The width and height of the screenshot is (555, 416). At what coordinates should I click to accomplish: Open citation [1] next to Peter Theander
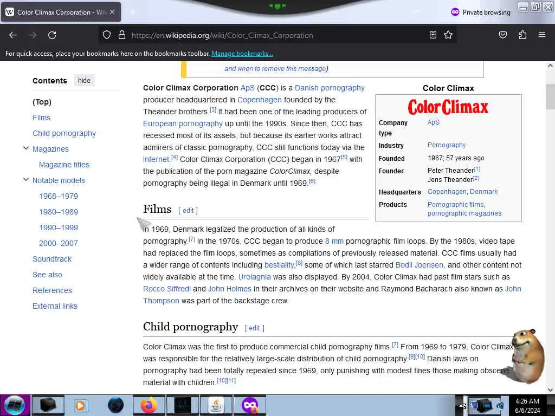pyautogui.click(x=477, y=169)
